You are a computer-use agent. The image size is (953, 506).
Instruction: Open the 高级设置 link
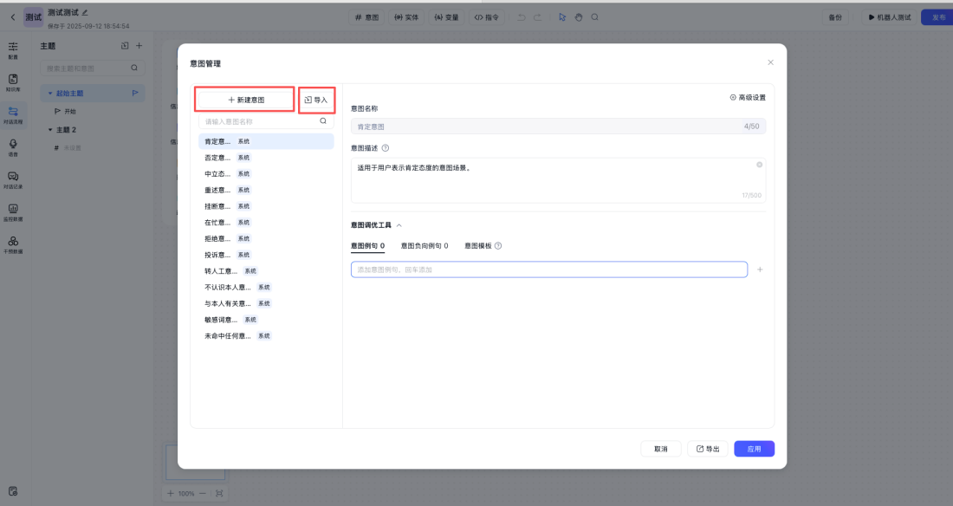coord(746,98)
